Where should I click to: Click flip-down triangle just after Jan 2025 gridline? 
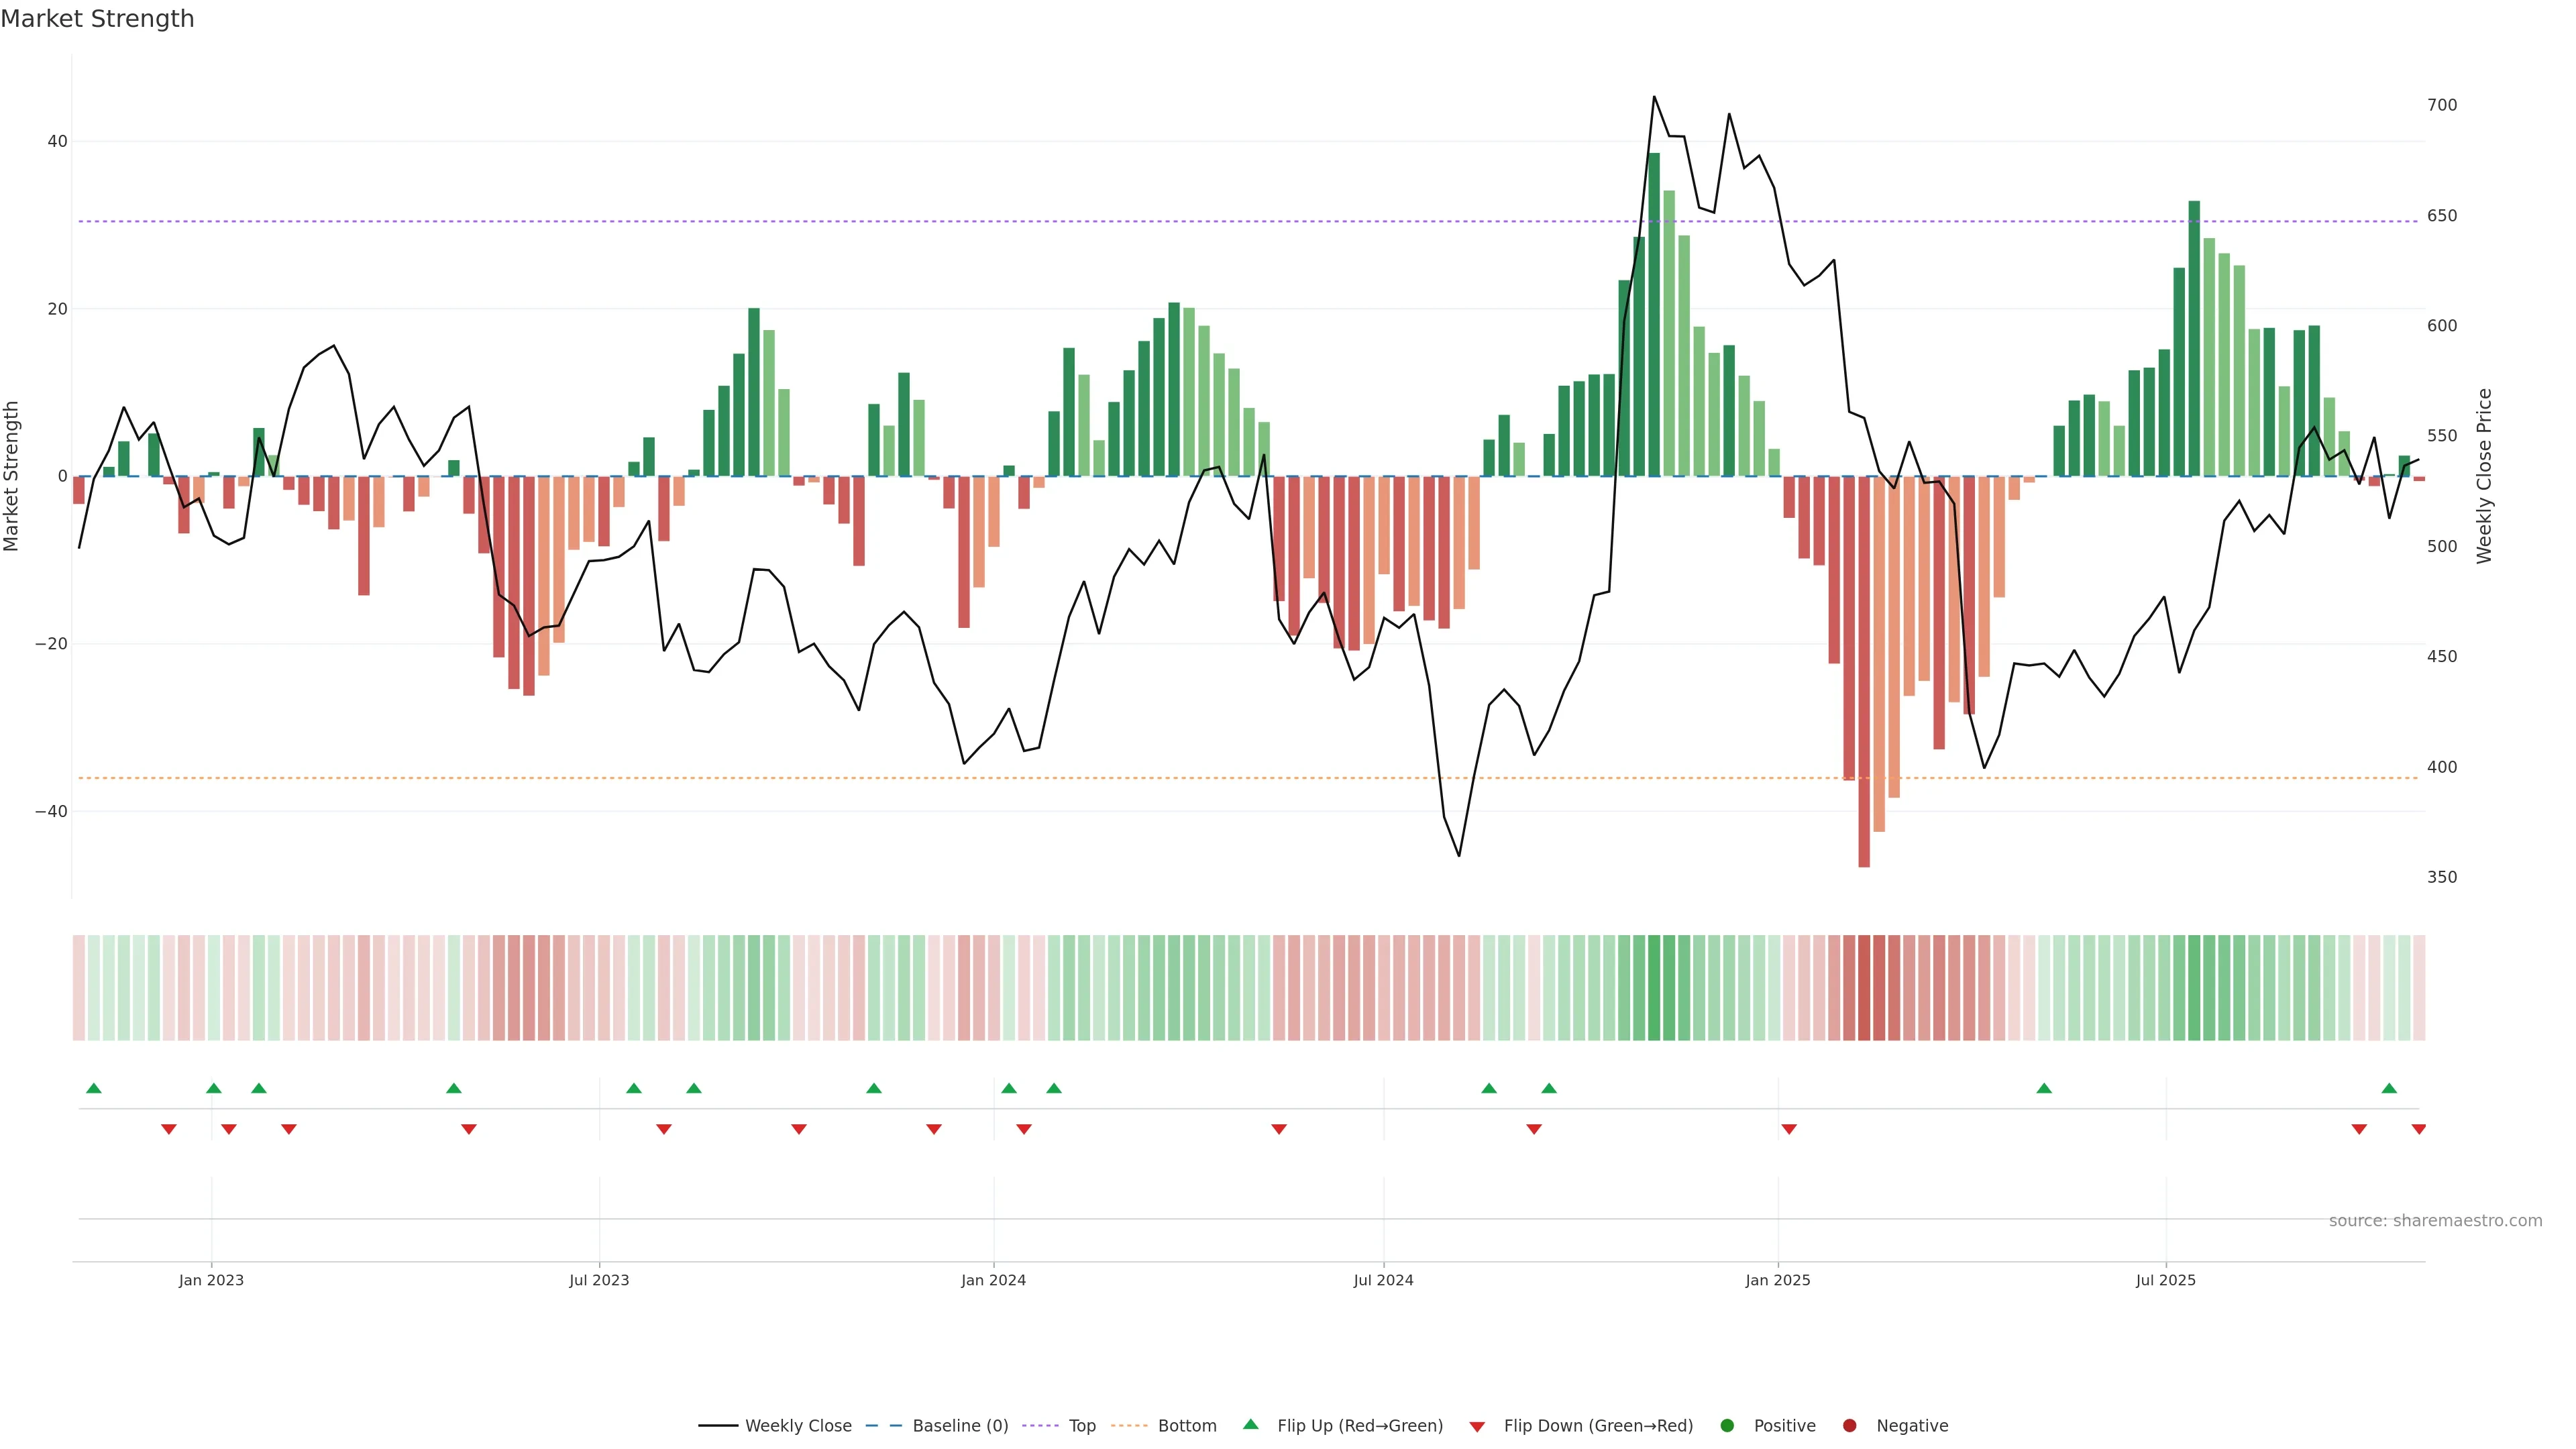1789,1129
